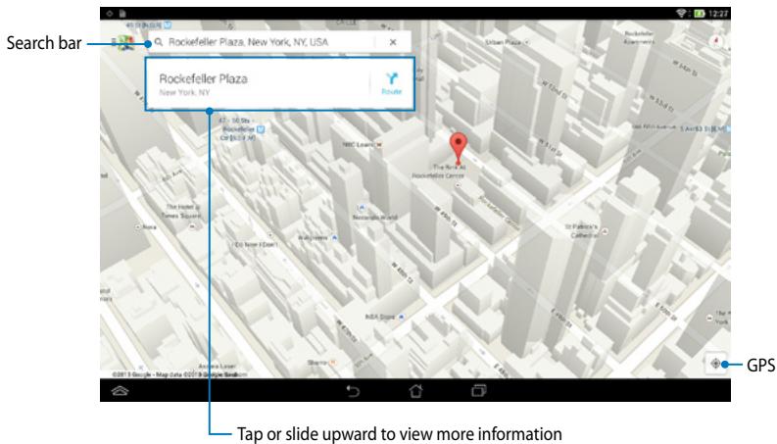Tap the Android home button
Screen dimensions: 777x444
pos(415,391)
